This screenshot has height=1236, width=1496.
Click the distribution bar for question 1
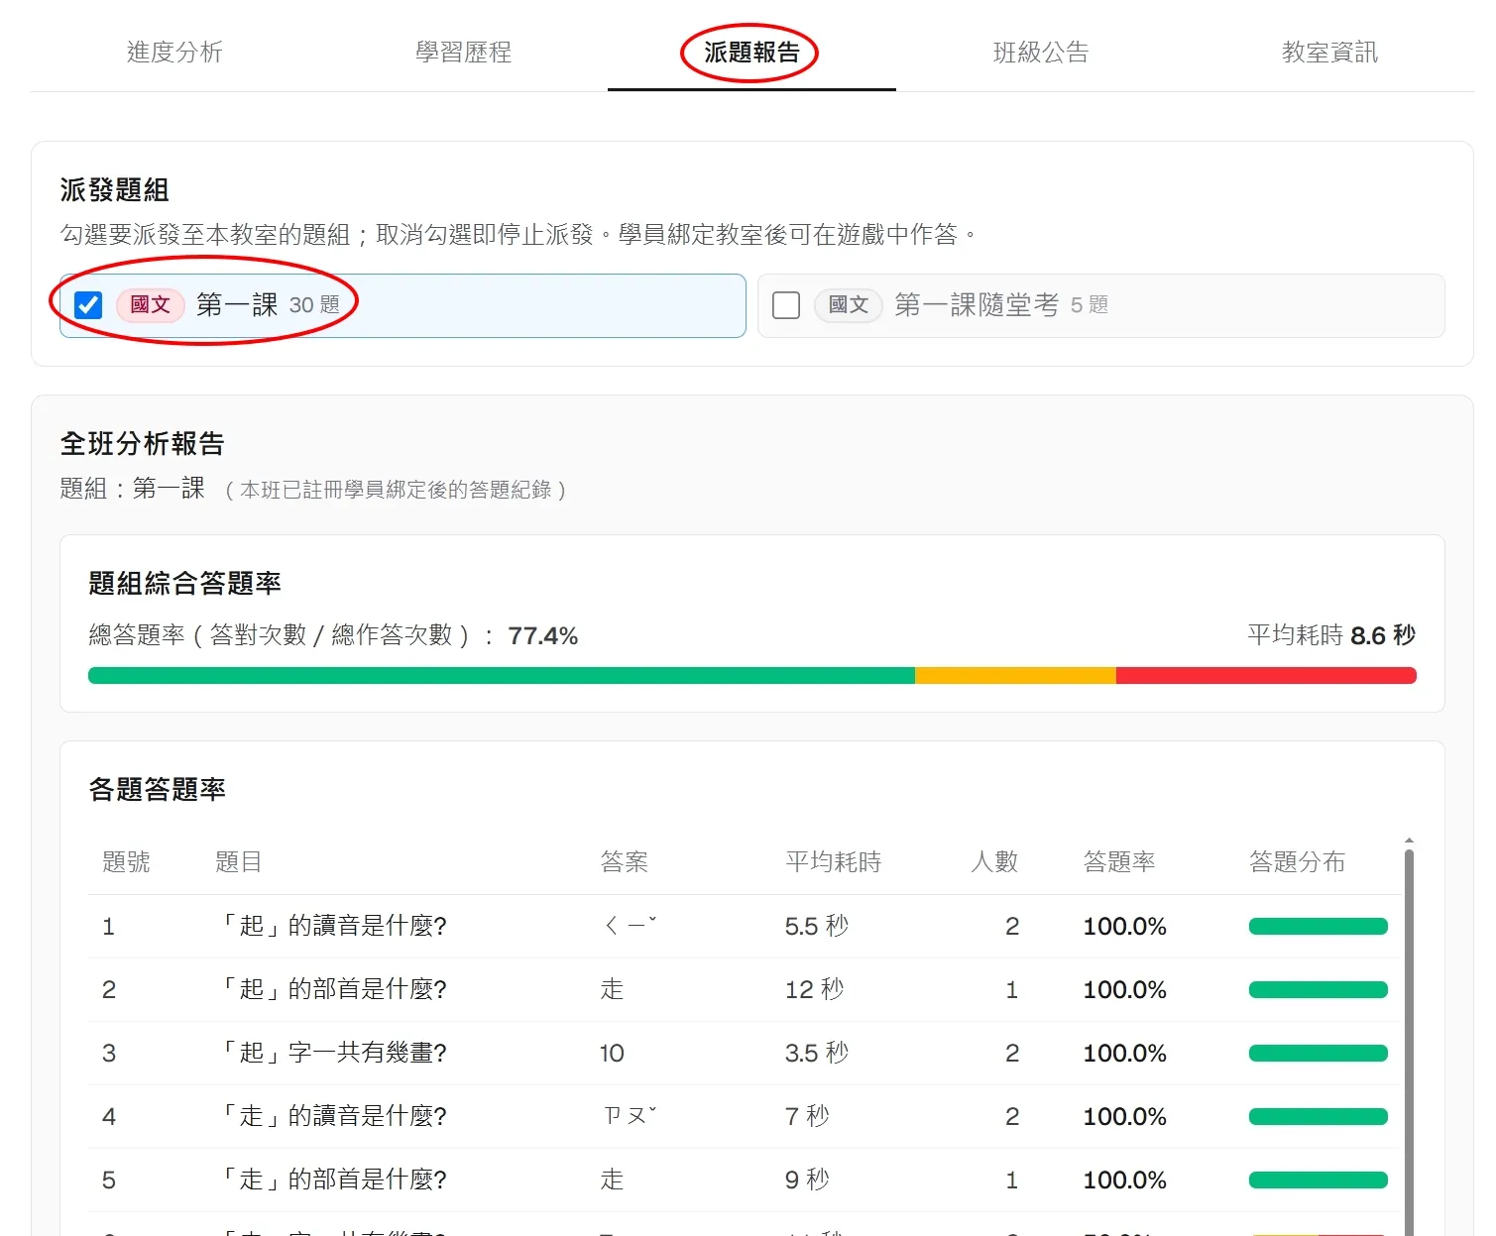coord(1319,927)
